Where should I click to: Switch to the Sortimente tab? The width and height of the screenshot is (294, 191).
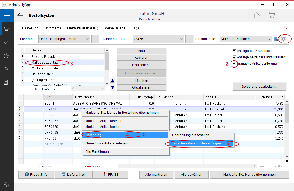(53, 28)
